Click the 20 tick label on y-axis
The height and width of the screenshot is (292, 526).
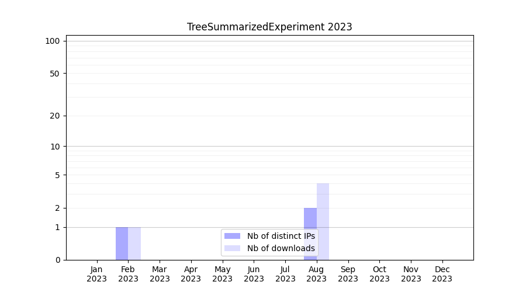click(54, 116)
